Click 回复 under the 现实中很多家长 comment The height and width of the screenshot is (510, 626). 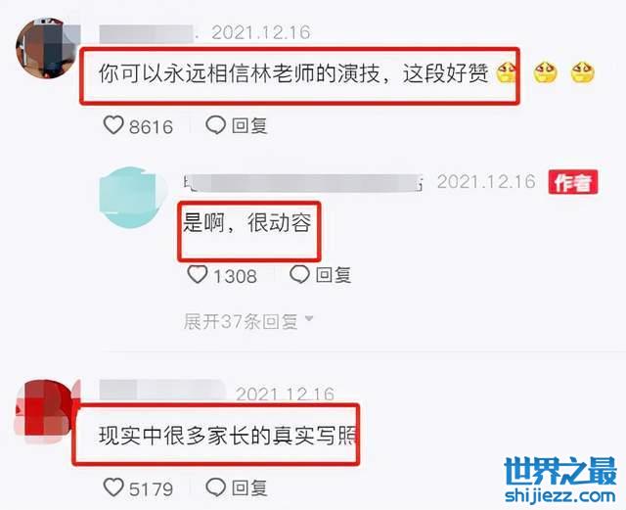tap(249, 487)
